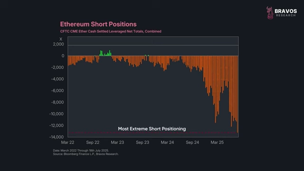This screenshot has width=304, height=171.
Task: Click the green positive bars cluster near Sep 22
Action: tap(105, 53)
